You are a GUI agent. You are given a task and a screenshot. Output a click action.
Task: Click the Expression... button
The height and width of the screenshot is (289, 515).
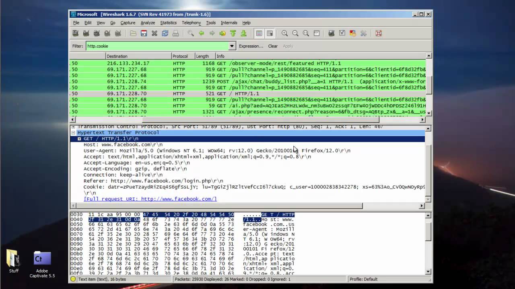pos(251,46)
